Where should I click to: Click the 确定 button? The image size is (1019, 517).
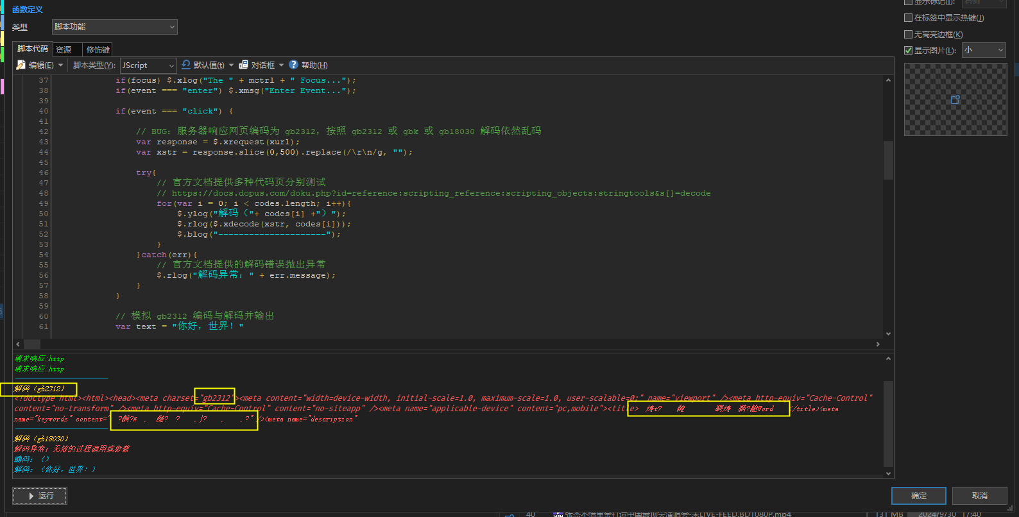[x=918, y=496]
